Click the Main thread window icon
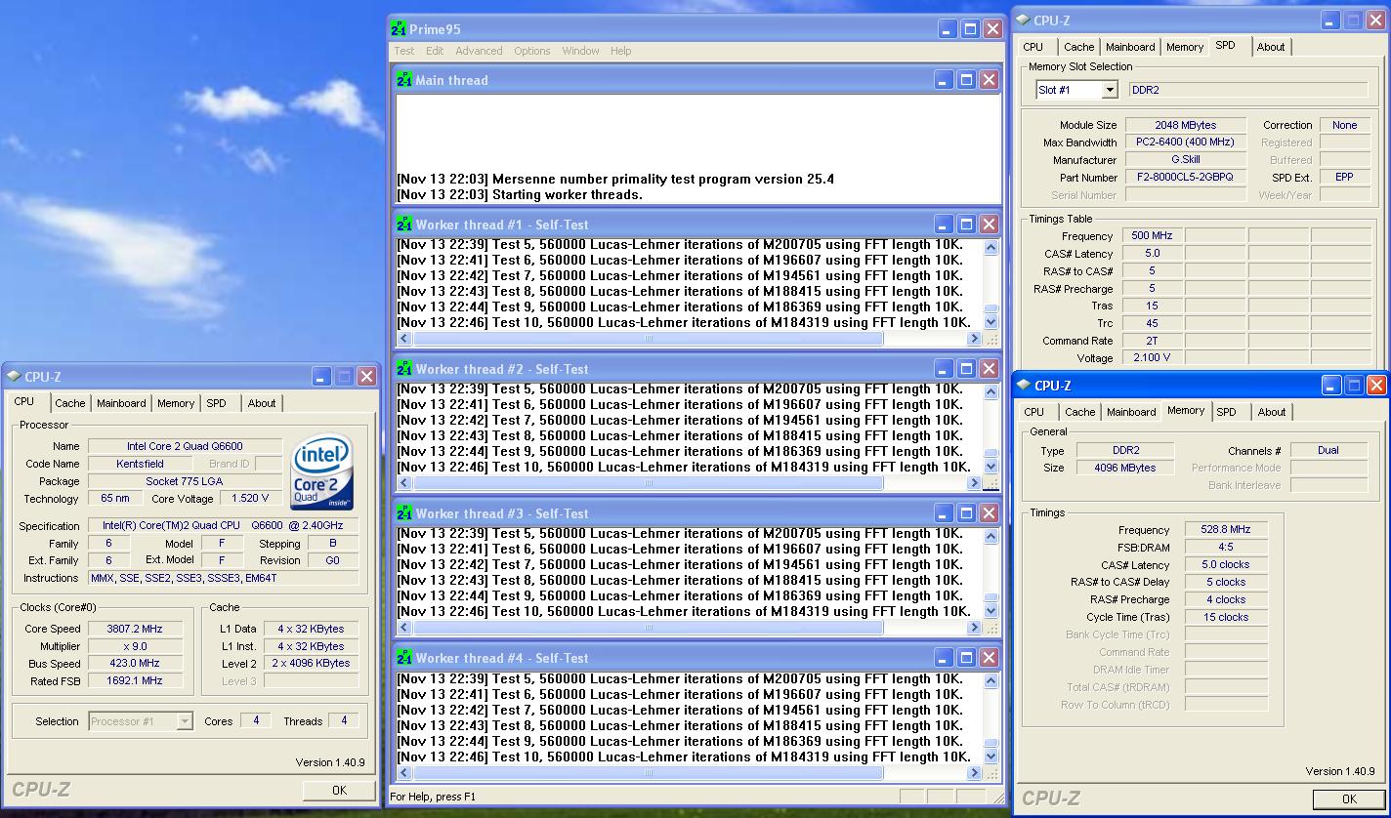 click(404, 80)
